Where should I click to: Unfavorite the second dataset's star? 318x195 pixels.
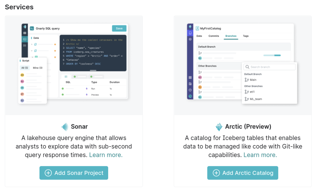click(x=55, y=50)
